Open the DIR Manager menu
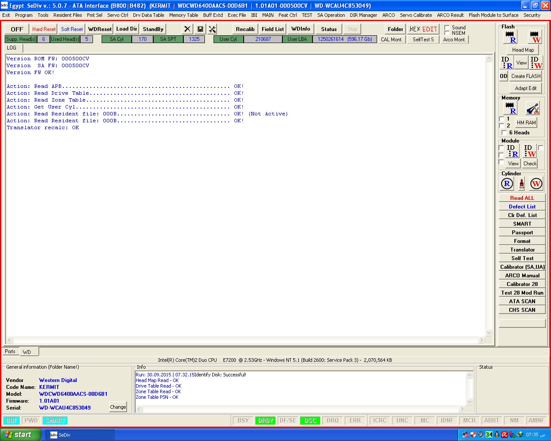The width and height of the screenshot is (551, 441). pos(363,15)
